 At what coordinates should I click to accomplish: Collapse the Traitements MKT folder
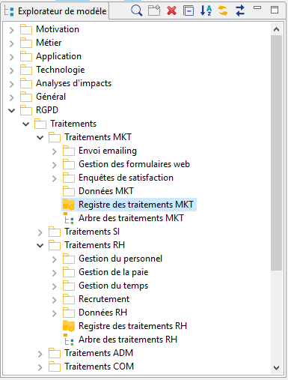coord(40,137)
